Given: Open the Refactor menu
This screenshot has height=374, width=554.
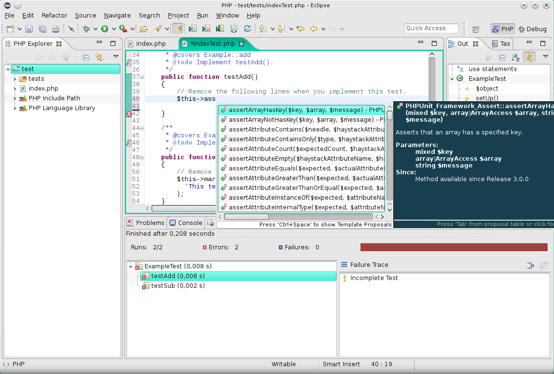Looking at the screenshot, I should (x=54, y=16).
